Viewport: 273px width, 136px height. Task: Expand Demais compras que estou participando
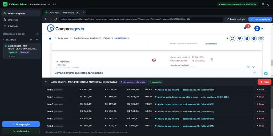254,73
